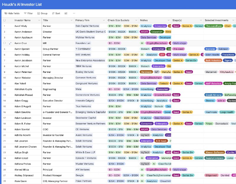
Task: Select the Aaref Hilaly investor name
Action: click(x=21, y=26)
